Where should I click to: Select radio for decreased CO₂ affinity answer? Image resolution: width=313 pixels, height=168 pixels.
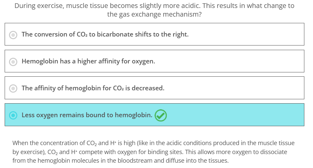(x=13, y=88)
